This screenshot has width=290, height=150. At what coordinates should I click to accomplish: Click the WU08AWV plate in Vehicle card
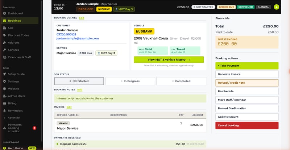(x=144, y=31)
